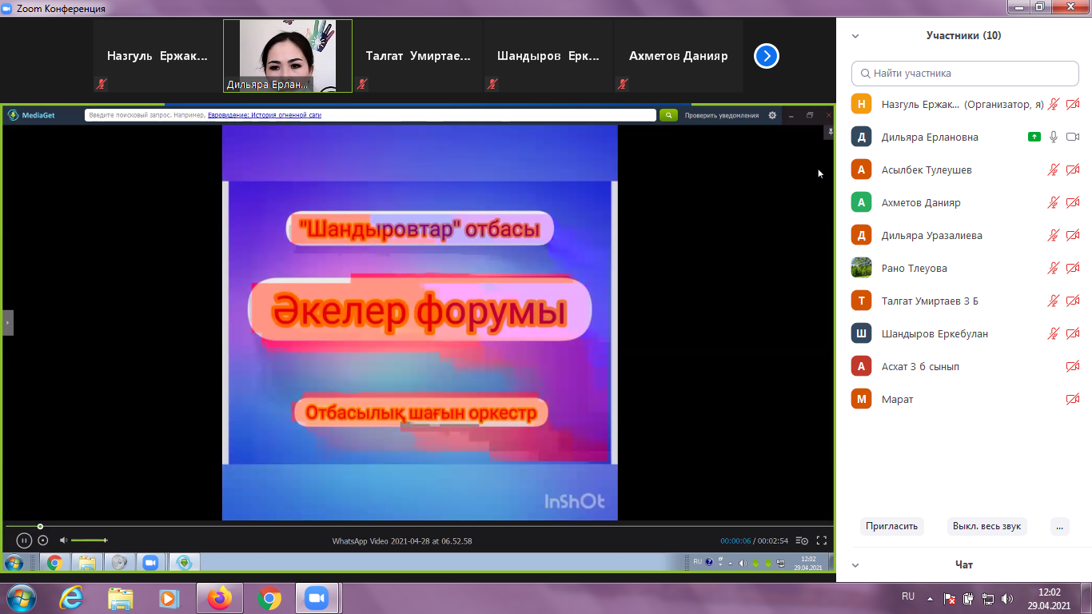Toggle fullscreen in the MediaGet player

coord(821,541)
